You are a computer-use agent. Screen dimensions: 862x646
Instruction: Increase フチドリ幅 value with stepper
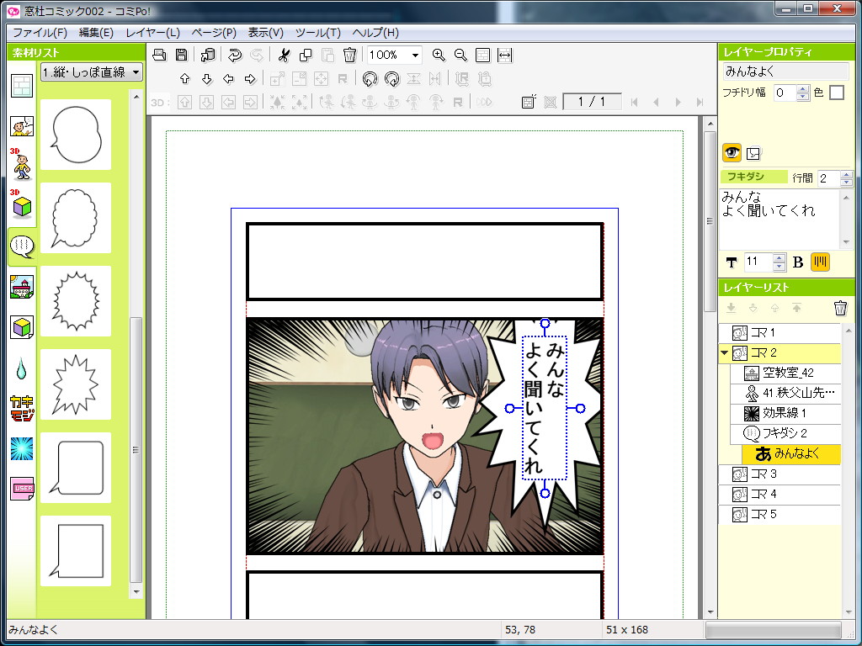pos(802,89)
